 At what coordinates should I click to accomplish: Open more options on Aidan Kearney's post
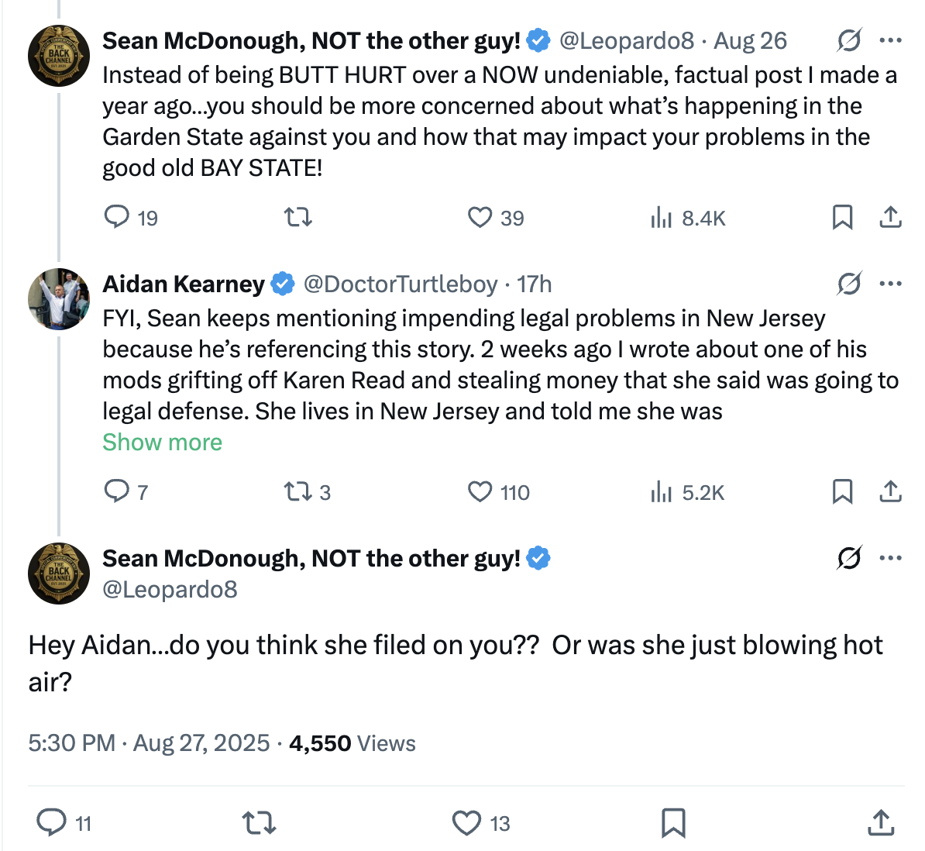(x=891, y=284)
